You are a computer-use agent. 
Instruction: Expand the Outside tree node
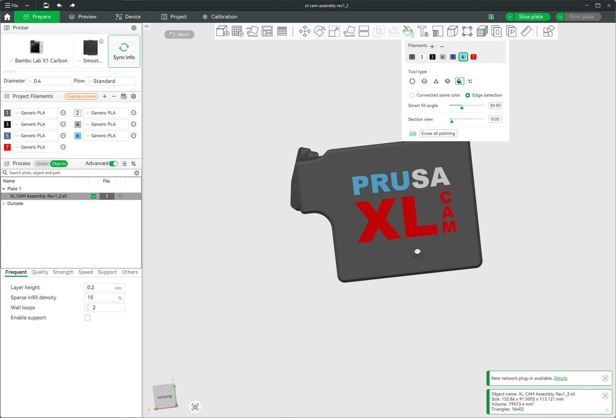(x=4, y=204)
